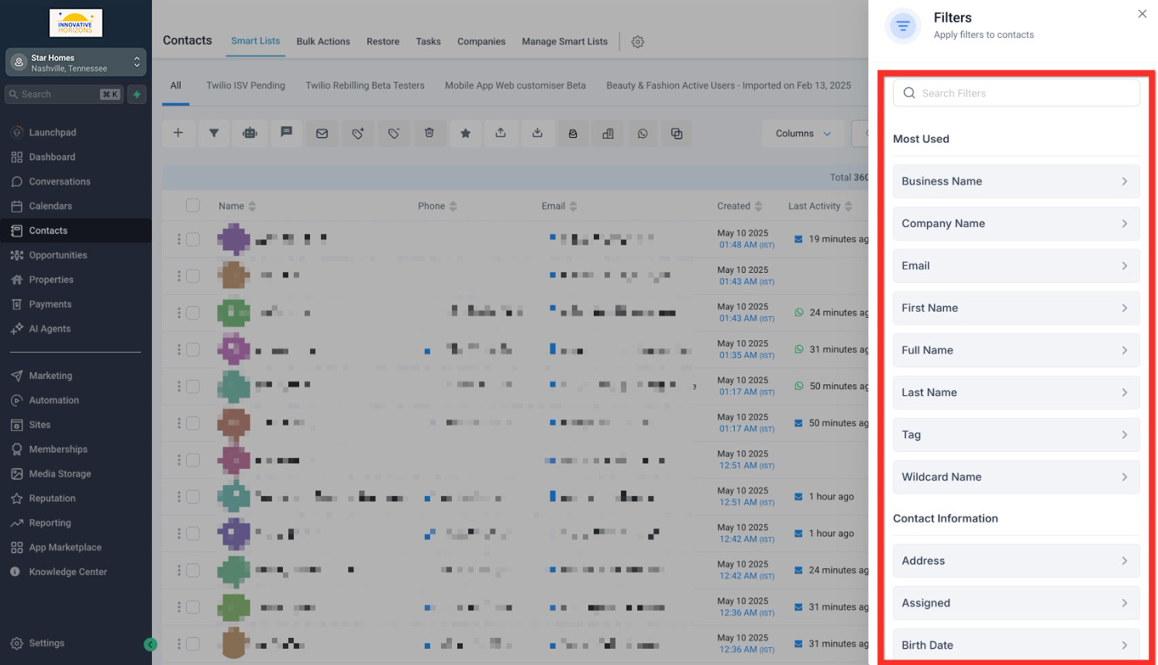Image resolution: width=1158 pixels, height=665 pixels.
Task: Toggle the select-all contacts checkbox
Action: [x=193, y=205]
